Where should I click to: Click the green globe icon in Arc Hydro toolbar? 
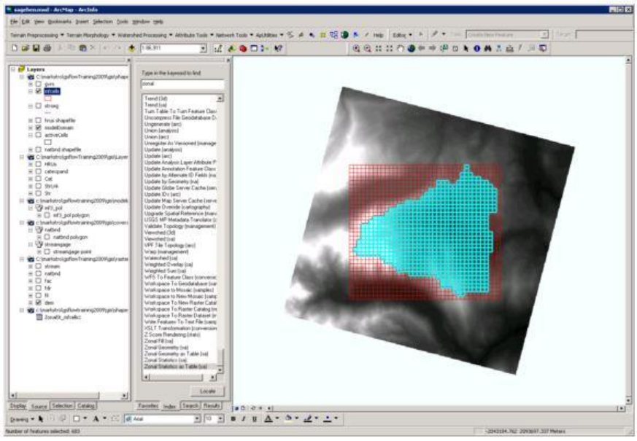(344, 35)
